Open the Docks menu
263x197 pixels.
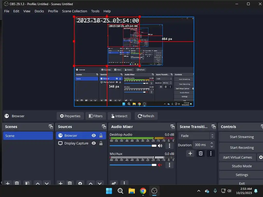click(x=39, y=11)
